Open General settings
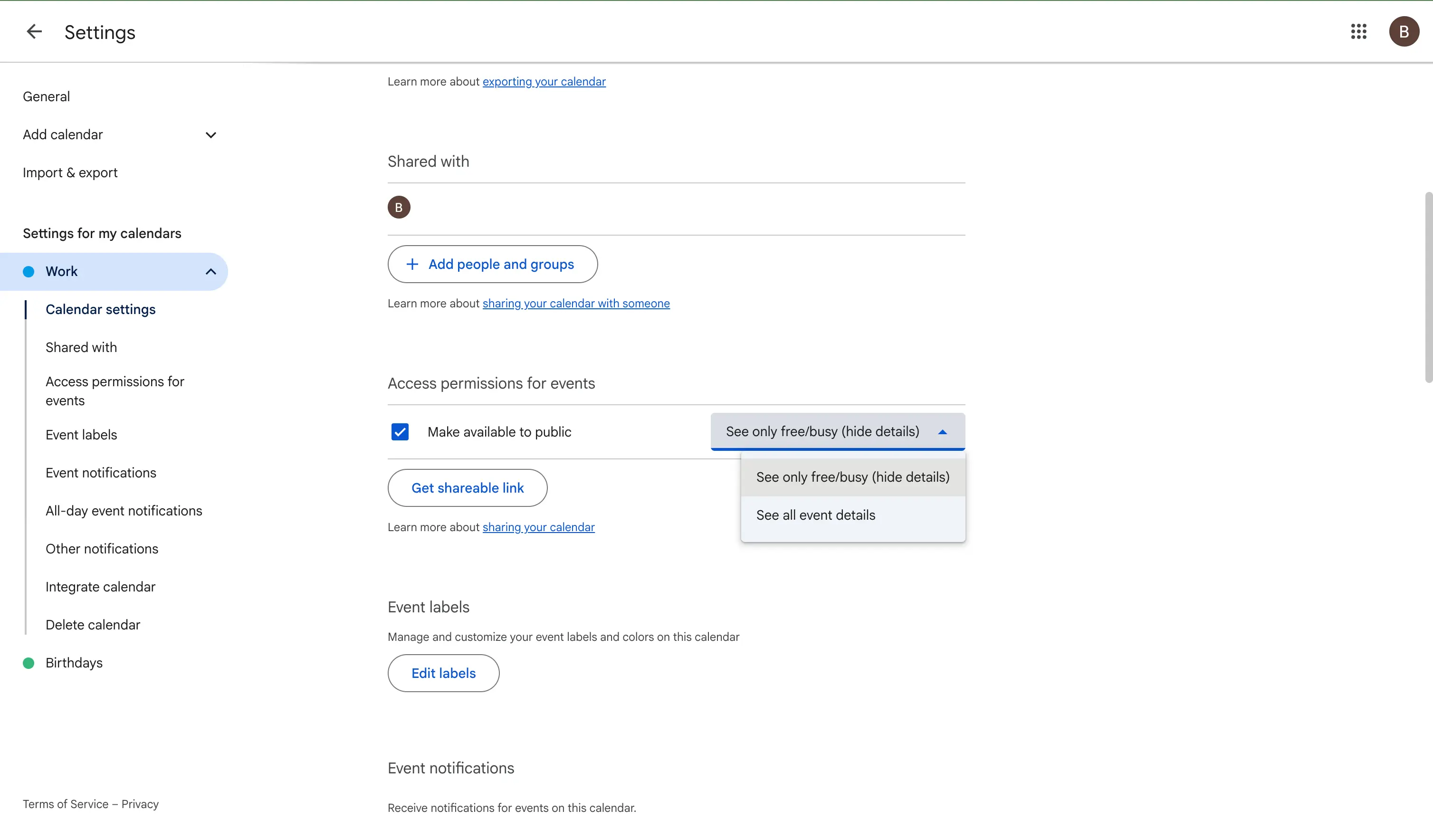1433x819 pixels. click(46, 97)
